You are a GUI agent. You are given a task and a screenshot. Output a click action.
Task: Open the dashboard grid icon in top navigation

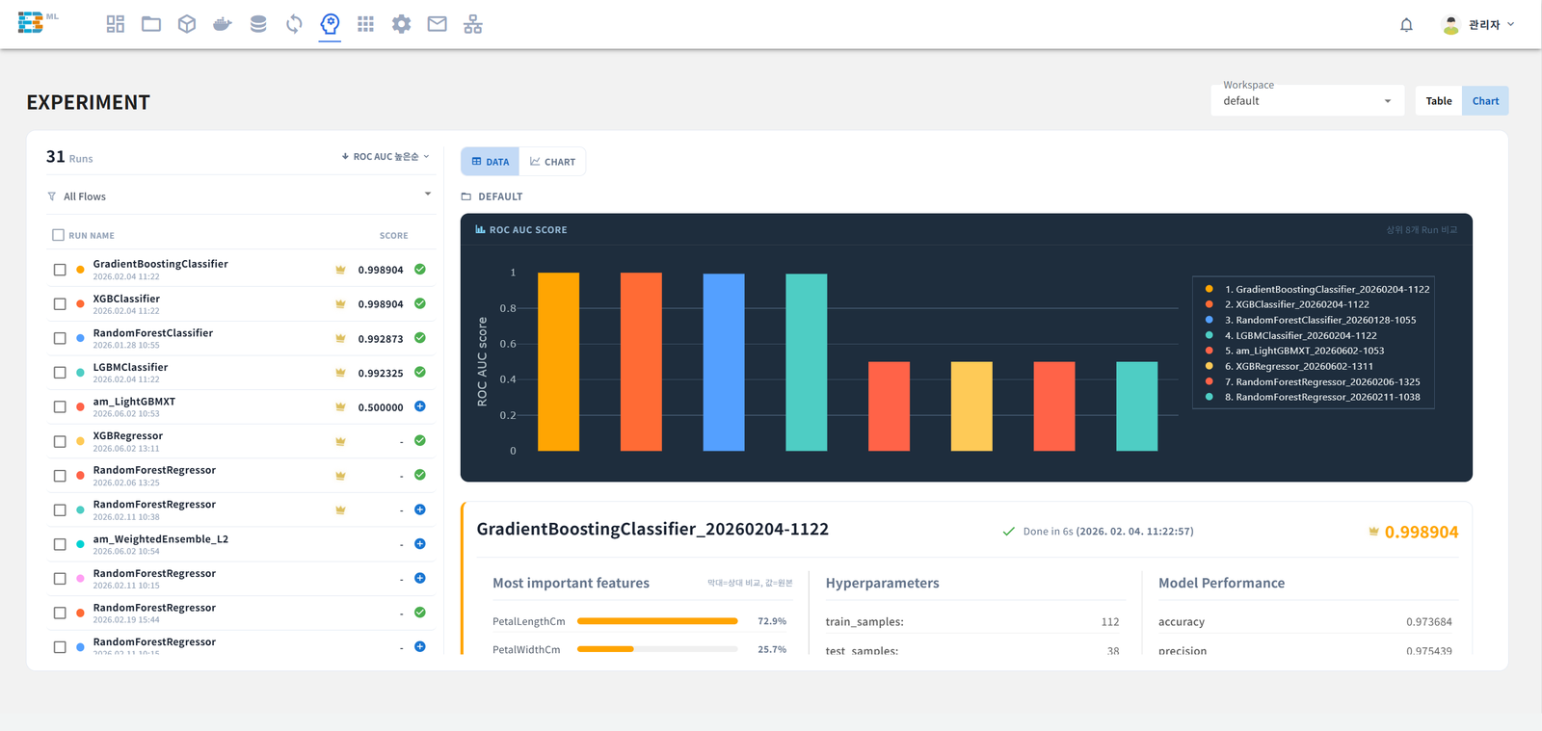tap(116, 24)
